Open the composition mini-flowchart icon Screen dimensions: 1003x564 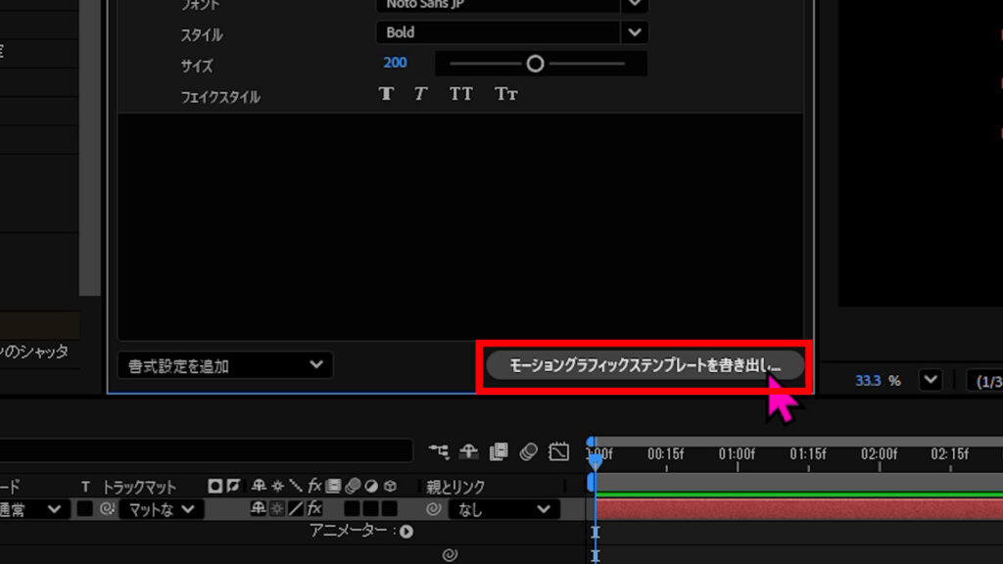[439, 451]
